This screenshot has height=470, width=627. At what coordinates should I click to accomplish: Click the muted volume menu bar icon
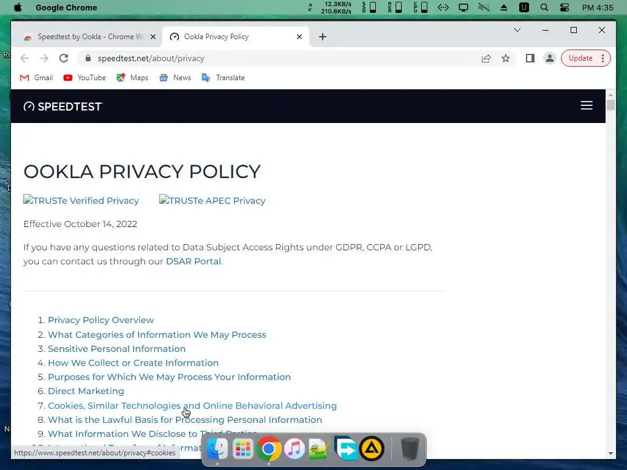point(484,7)
